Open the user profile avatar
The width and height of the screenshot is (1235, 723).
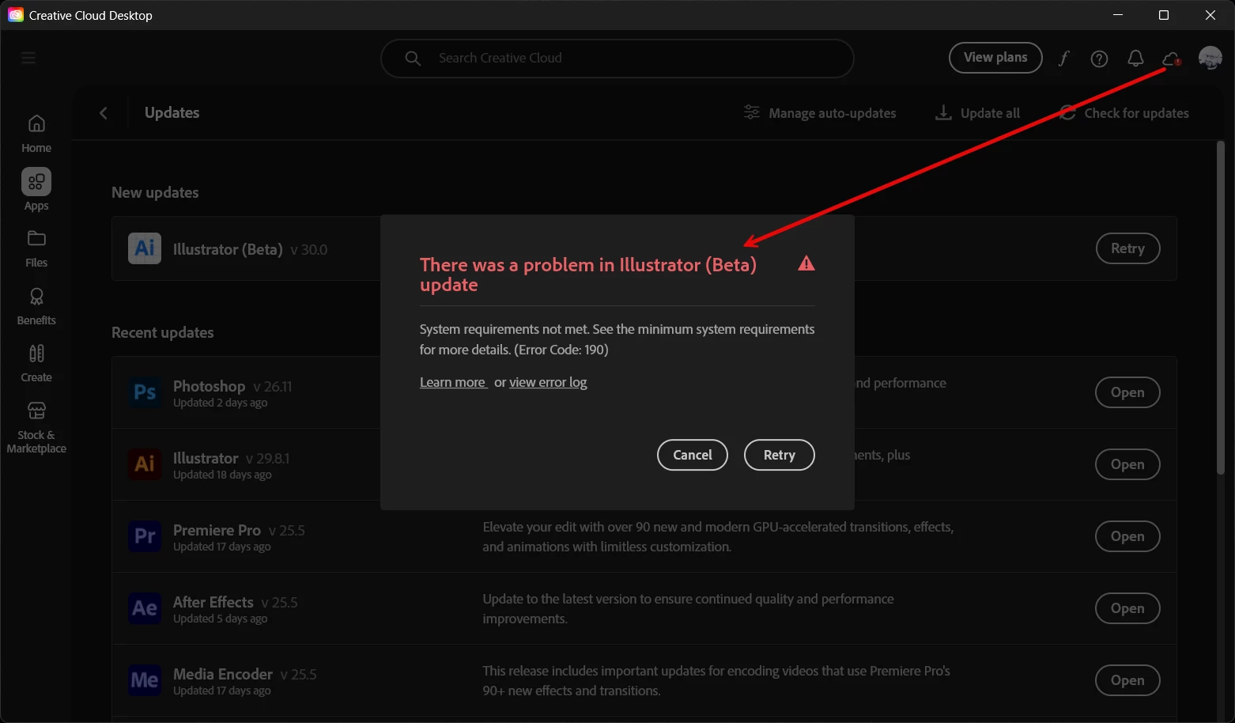pyautogui.click(x=1210, y=58)
